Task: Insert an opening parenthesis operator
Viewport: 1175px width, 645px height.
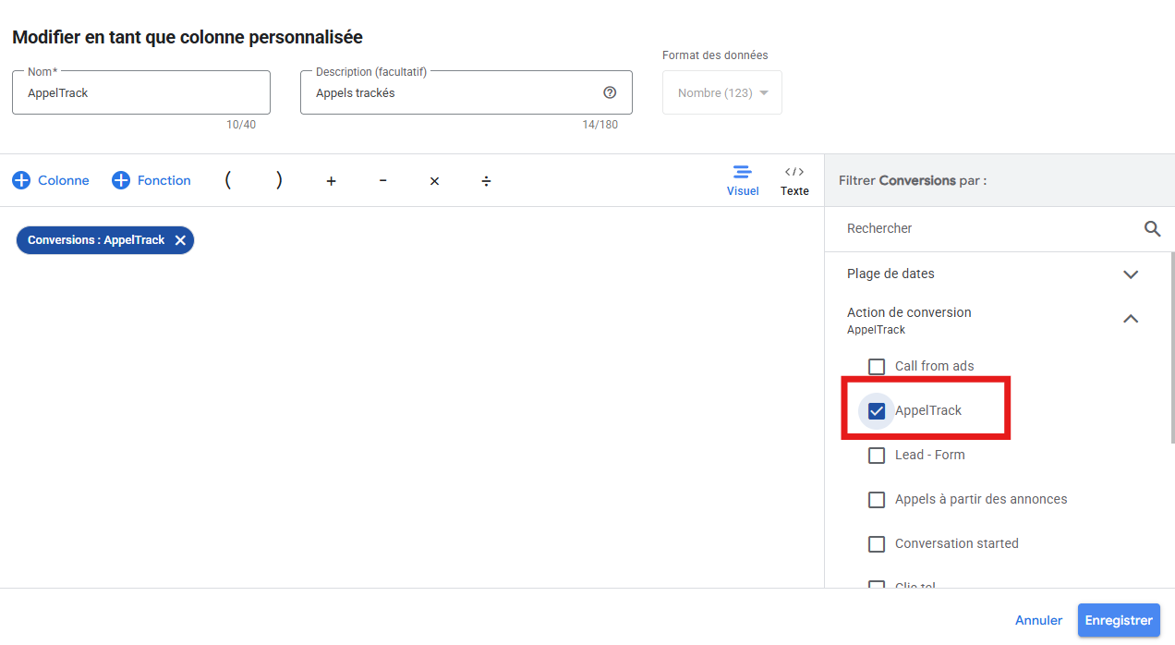Action: coord(227,181)
